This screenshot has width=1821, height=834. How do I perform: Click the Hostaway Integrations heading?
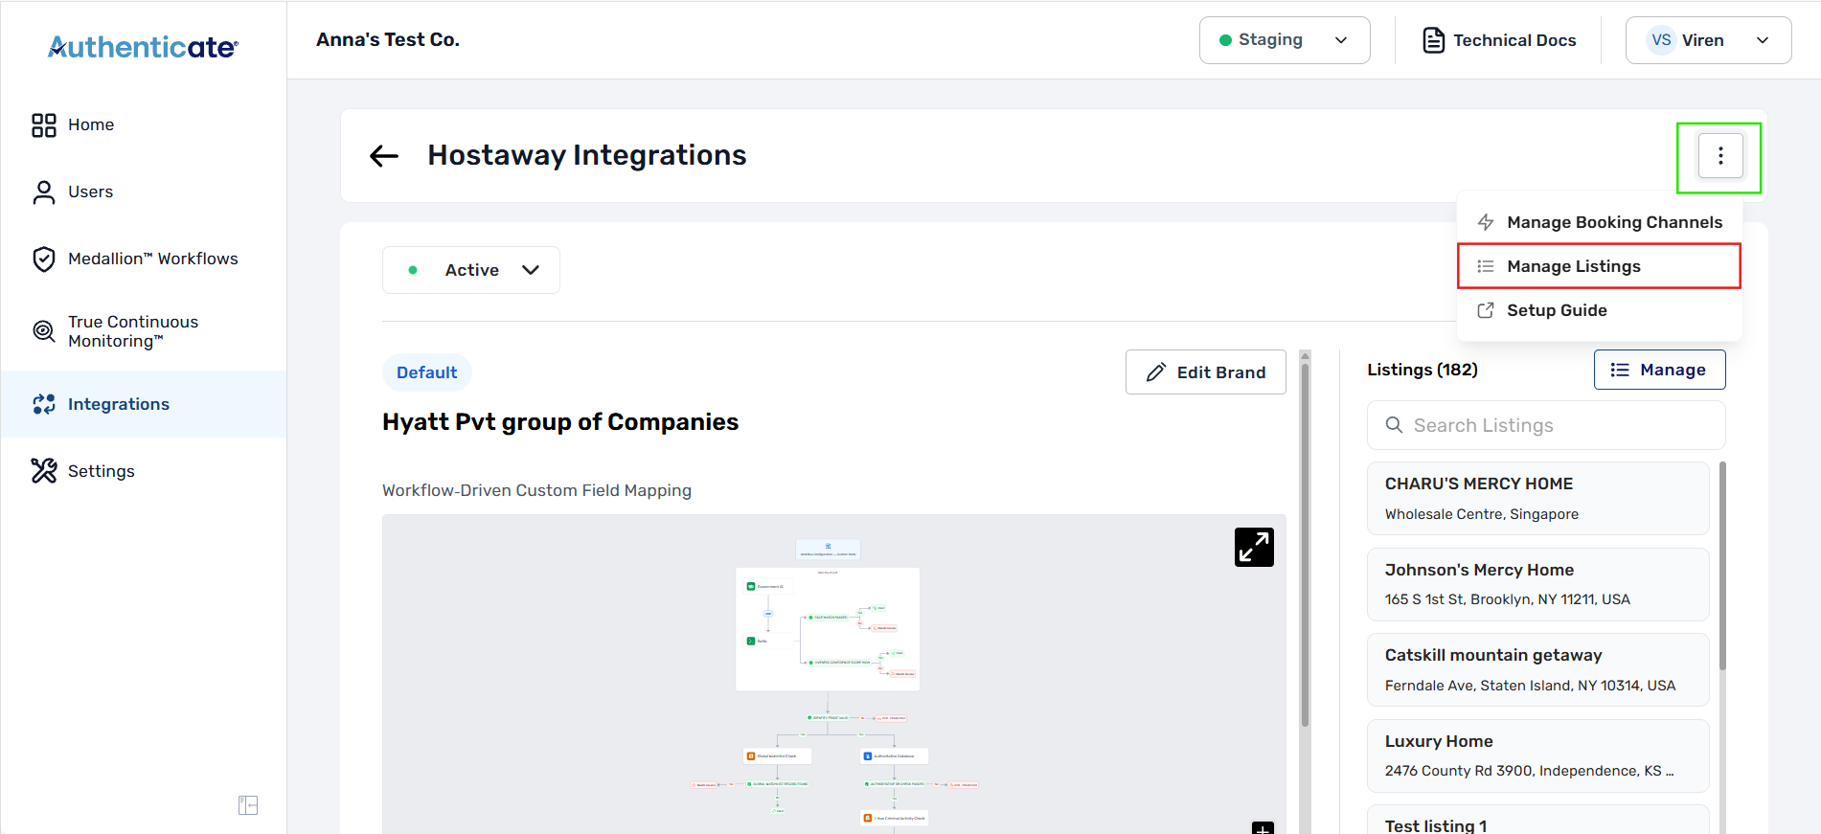click(x=586, y=155)
